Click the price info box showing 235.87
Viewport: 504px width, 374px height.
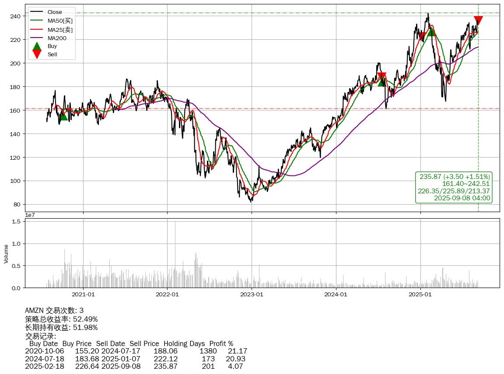tap(454, 187)
